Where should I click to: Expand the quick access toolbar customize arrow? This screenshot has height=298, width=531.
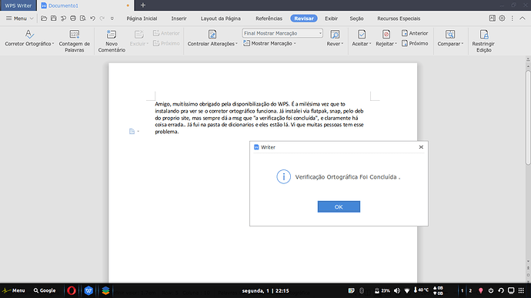pyautogui.click(x=112, y=18)
